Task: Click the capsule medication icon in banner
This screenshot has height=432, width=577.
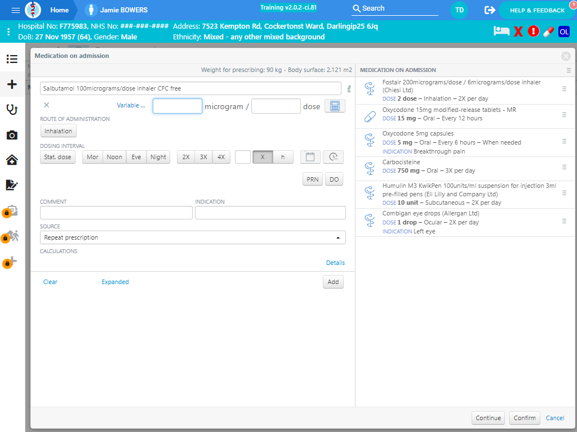Action: pyautogui.click(x=548, y=31)
